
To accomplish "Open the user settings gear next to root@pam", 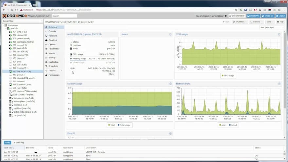I will (226, 16).
